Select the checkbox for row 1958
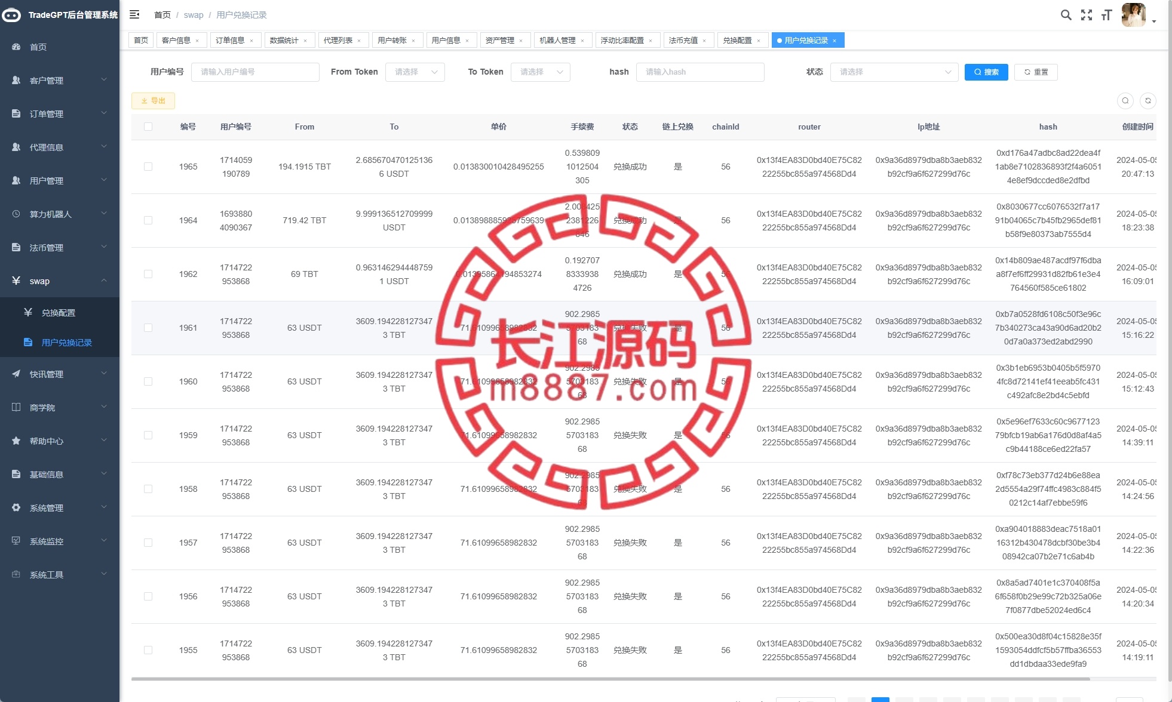Viewport: 1172px width, 702px height. pos(148,489)
